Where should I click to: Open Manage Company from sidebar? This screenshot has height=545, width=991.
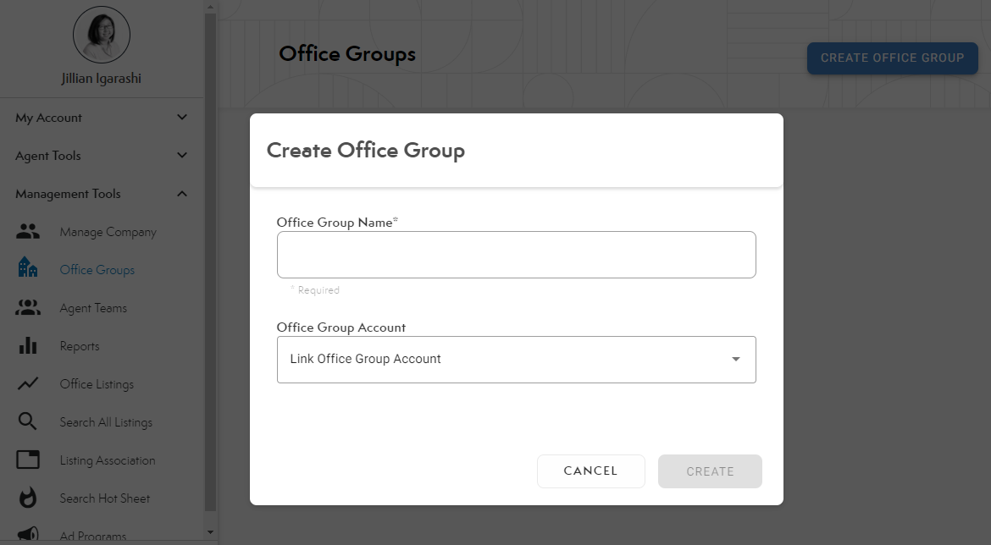[108, 232]
